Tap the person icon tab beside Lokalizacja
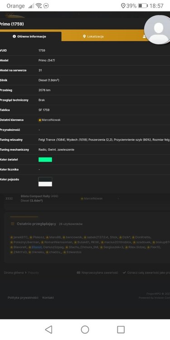This screenshot has height=340, width=170. (144, 36)
